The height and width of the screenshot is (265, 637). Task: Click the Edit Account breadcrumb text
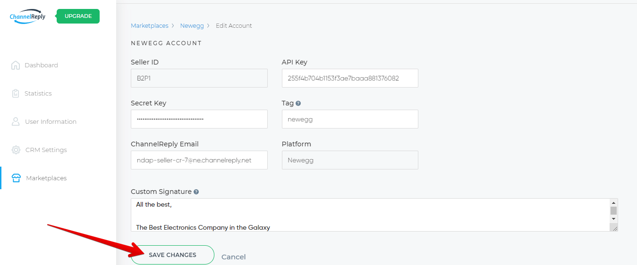coord(234,26)
